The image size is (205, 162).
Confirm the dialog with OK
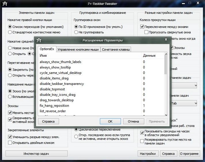point(110,121)
